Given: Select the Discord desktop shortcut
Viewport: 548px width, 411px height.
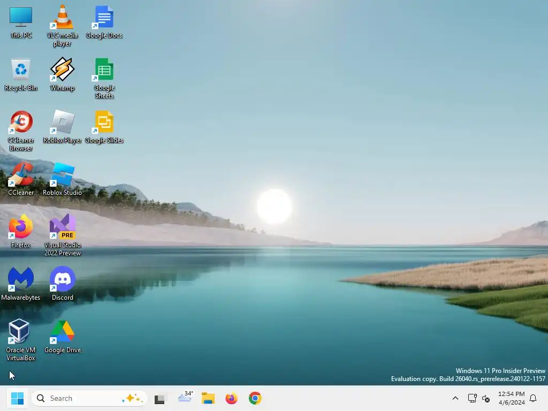Looking at the screenshot, I should pos(62,284).
